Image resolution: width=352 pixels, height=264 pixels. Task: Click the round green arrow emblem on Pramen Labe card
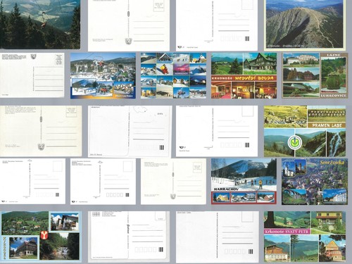tap(295, 142)
